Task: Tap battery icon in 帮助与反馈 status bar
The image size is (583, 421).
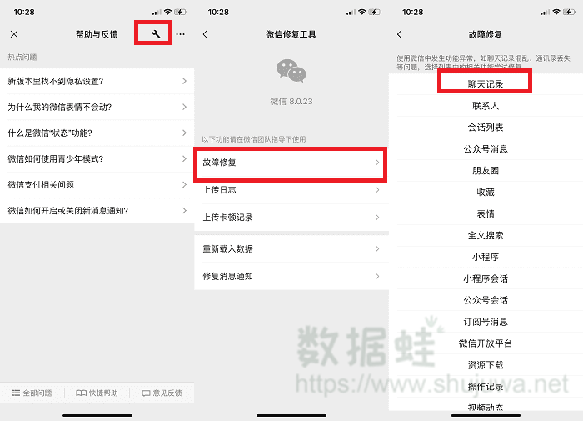Action: [181, 12]
